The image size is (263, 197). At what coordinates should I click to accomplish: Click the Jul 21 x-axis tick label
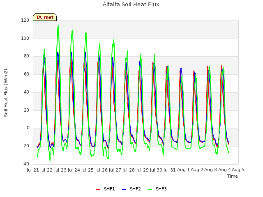[33, 170]
